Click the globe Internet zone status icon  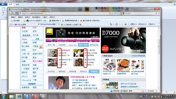[x=111, y=91]
